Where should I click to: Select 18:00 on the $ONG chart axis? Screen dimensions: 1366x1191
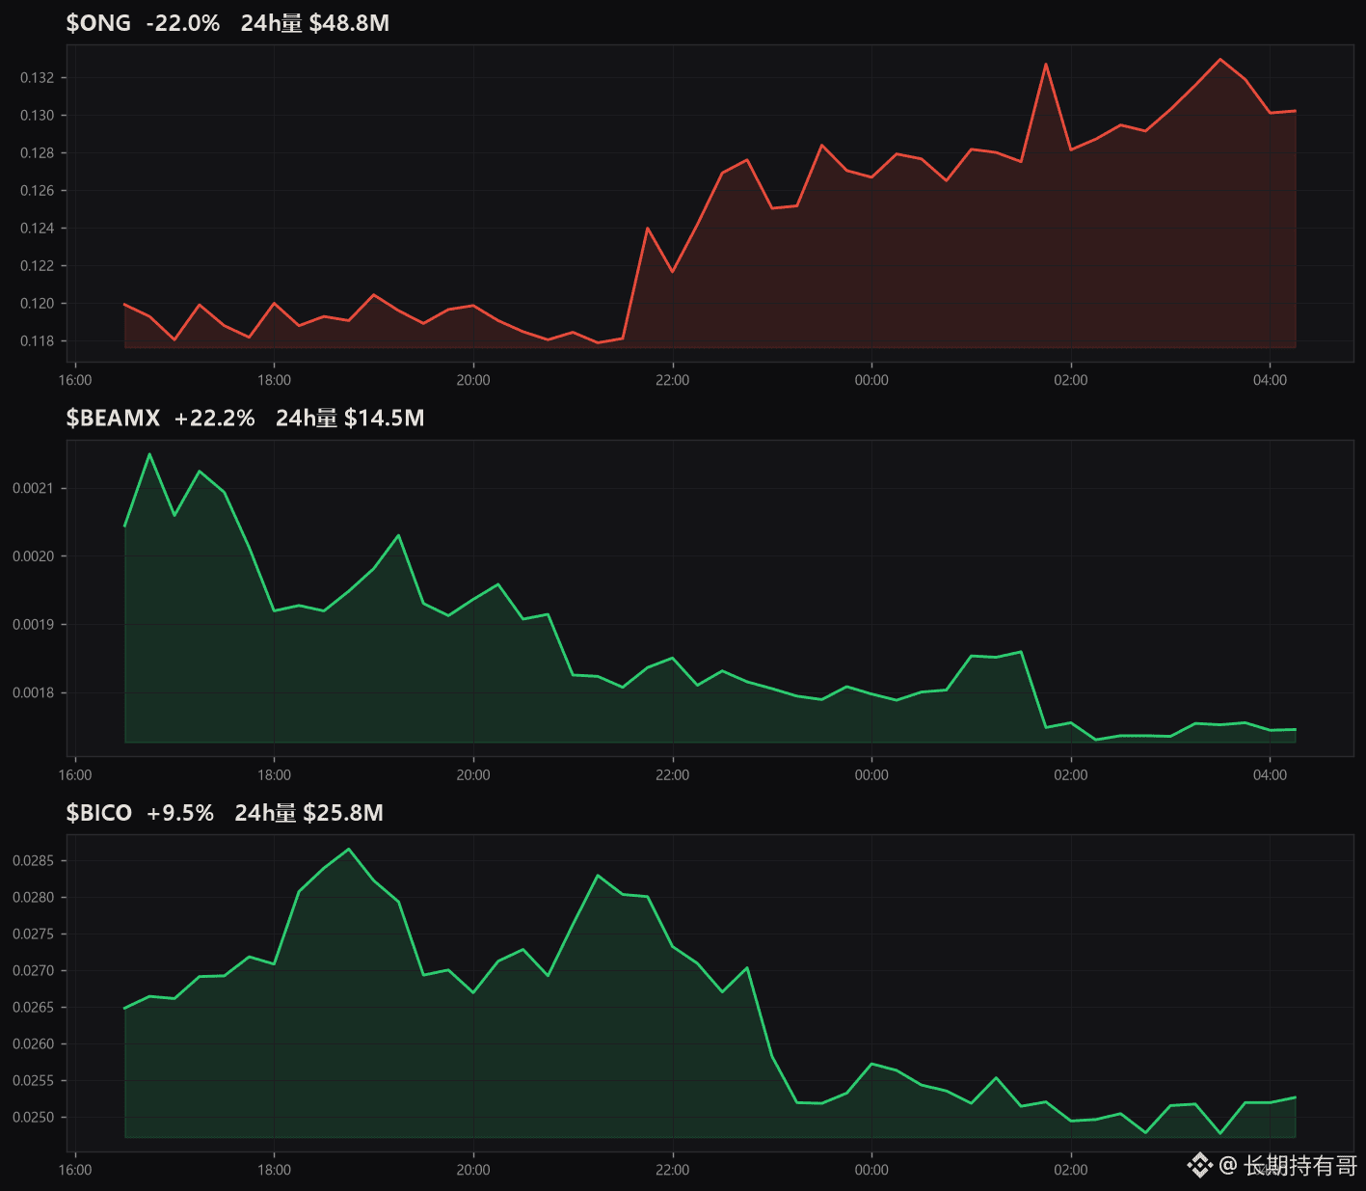click(274, 380)
